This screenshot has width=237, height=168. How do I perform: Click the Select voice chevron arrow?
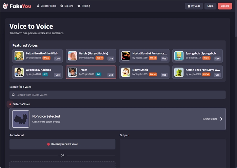tap(221, 119)
